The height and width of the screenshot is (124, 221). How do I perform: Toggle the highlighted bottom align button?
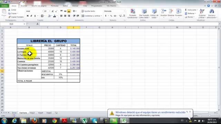[x=69, y=11]
